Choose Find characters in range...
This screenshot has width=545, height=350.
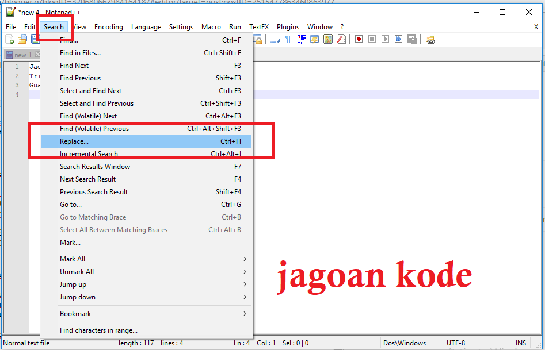point(146,330)
